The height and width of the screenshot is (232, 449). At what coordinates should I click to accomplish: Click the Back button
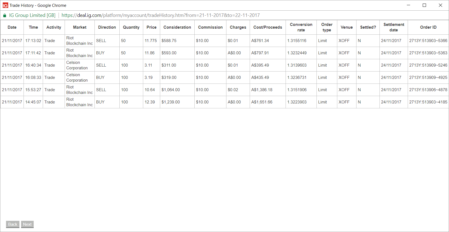click(x=13, y=224)
